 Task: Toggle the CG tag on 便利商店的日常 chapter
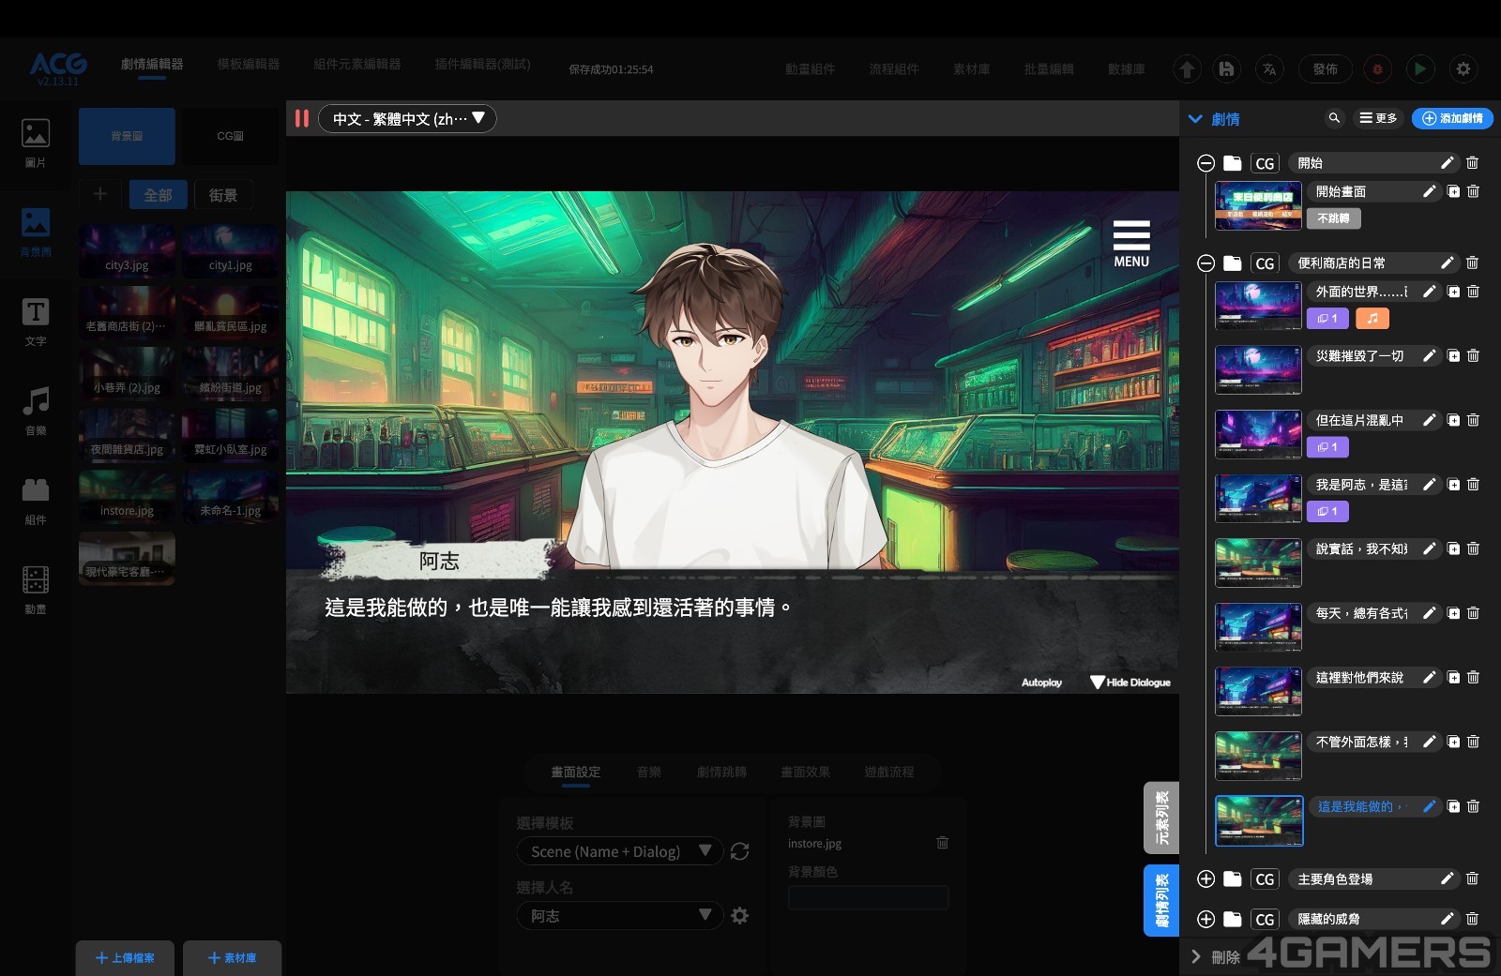point(1265,263)
